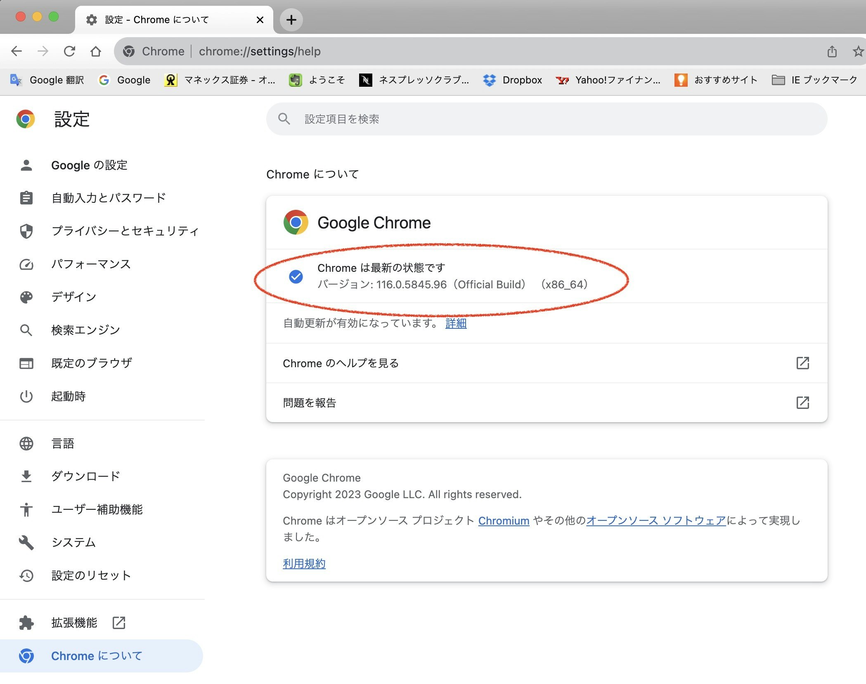This screenshot has height=684, width=866.
Task: Select the 設定 - Chrome について tab
Action: (174, 20)
